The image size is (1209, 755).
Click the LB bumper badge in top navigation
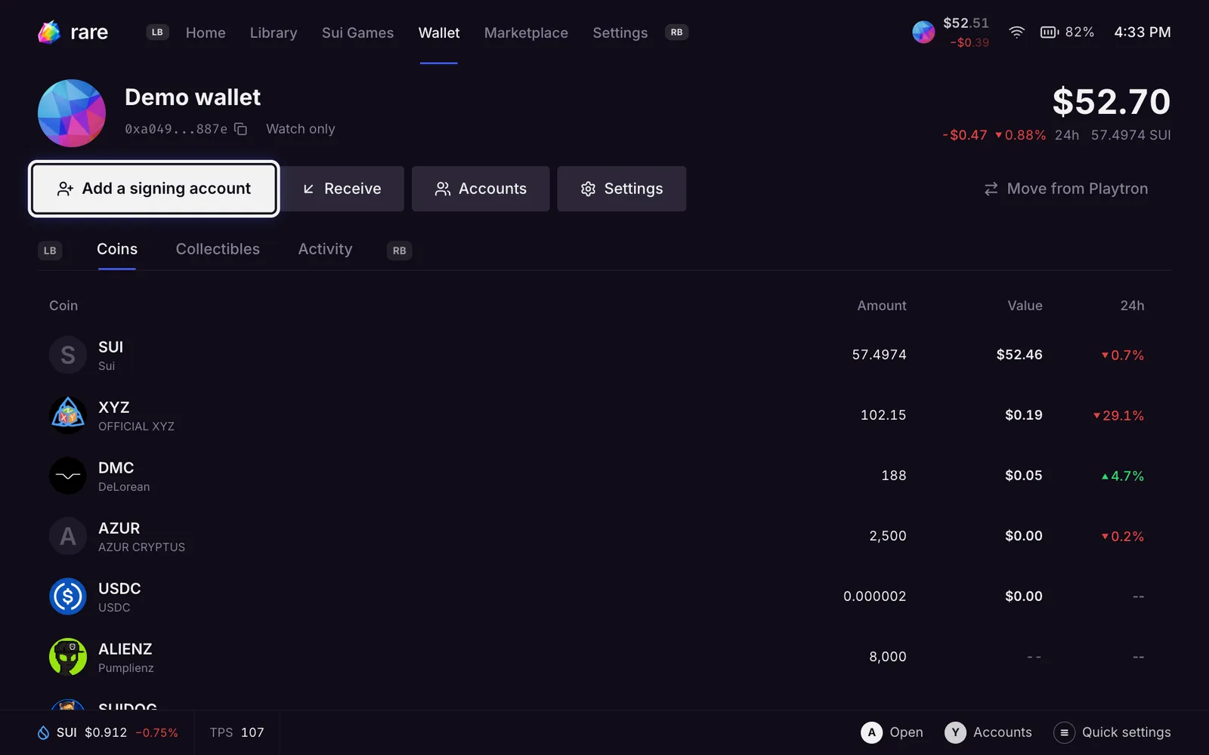pyautogui.click(x=157, y=32)
